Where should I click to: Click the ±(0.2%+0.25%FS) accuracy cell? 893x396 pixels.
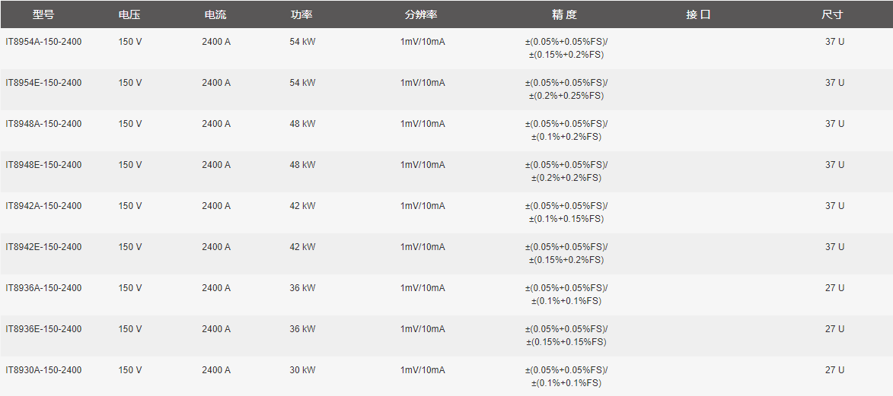566,96
